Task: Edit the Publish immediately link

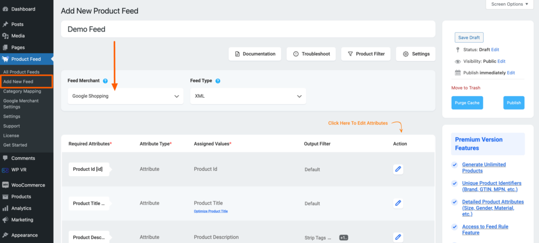Action: click(511, 73)
